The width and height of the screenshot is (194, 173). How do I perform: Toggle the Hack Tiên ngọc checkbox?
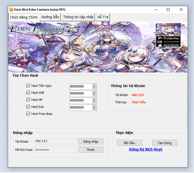28,86
